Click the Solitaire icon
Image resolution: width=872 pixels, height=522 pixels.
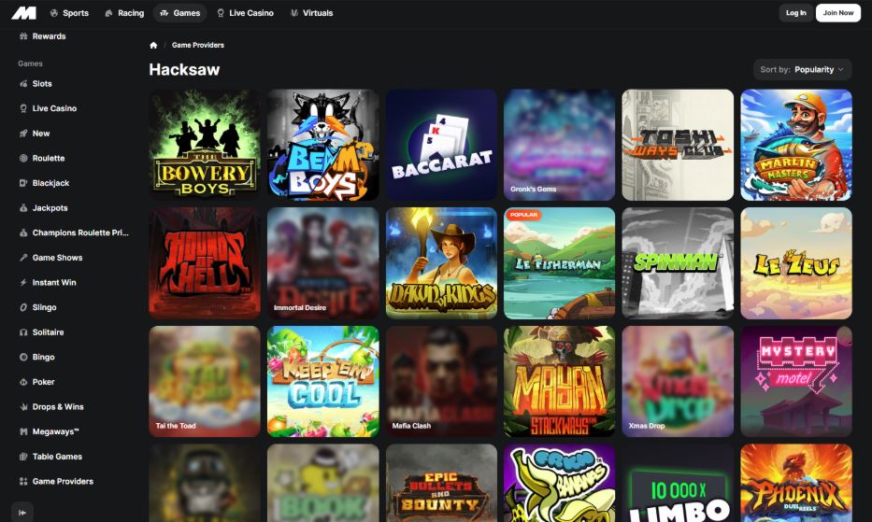tap(23, 332)
